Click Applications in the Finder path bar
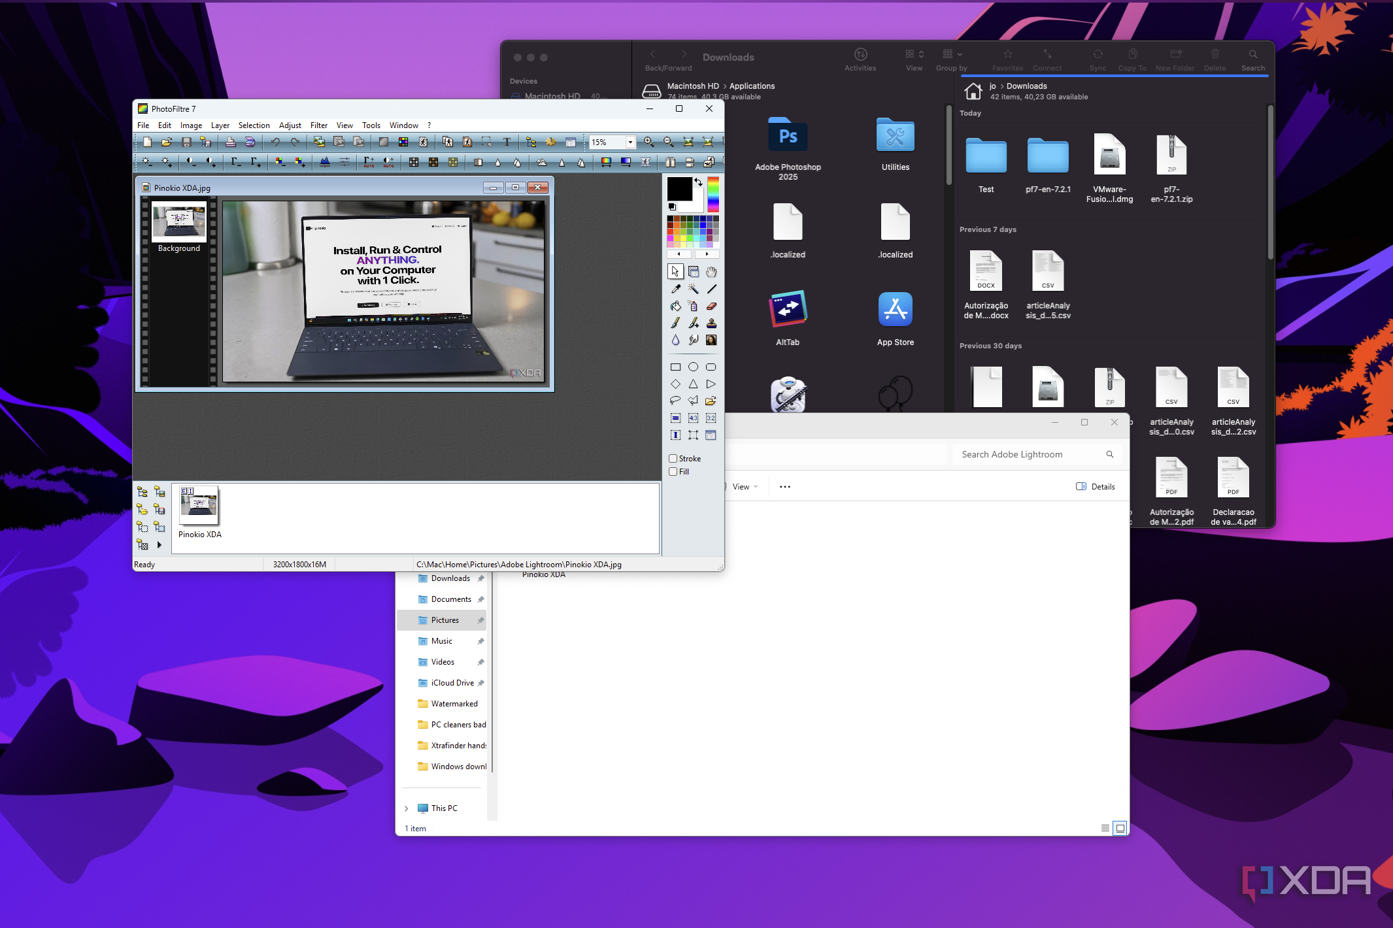The height and width of the screenshot is (928, 1393). tap(752, 86)
